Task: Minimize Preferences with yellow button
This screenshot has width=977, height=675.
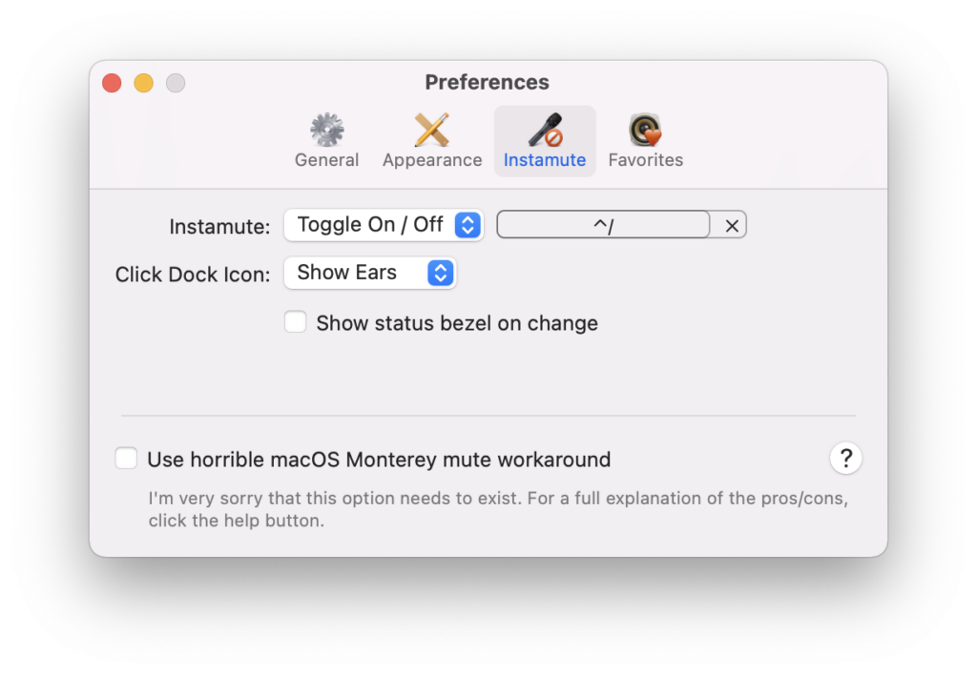Action: pos(144,83)
